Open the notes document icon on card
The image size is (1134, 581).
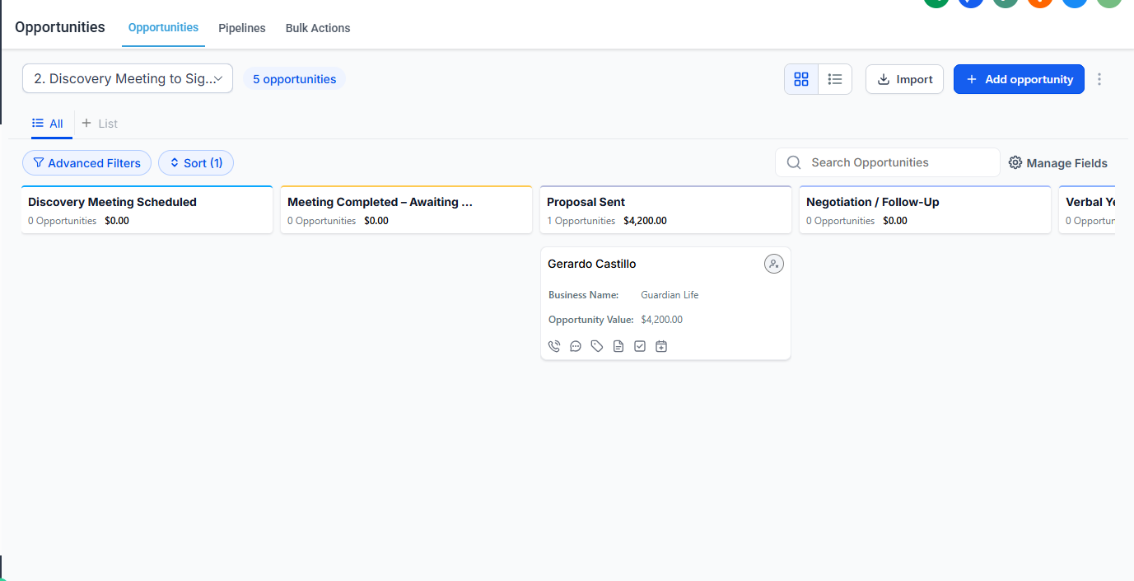618,346
